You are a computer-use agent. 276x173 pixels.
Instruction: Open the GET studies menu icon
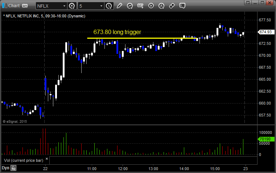(140, 6)
